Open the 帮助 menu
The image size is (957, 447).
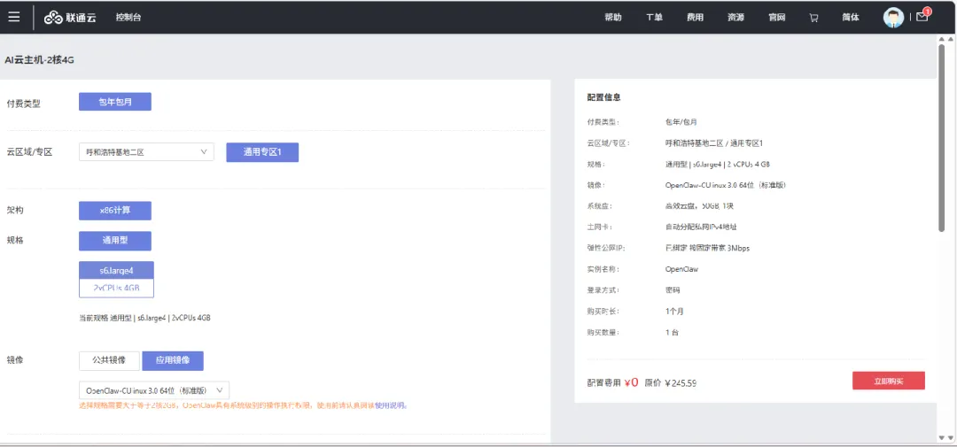pyautogui.click(x=613, y=18)
